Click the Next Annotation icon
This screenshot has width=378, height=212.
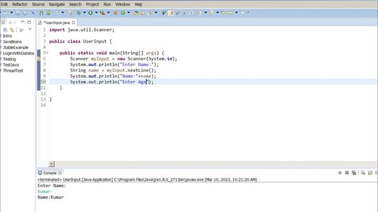pos(200,12)
